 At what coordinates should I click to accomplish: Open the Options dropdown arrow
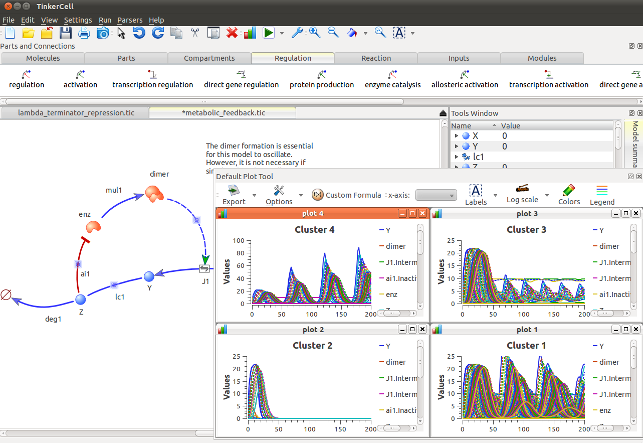[300, 196]
